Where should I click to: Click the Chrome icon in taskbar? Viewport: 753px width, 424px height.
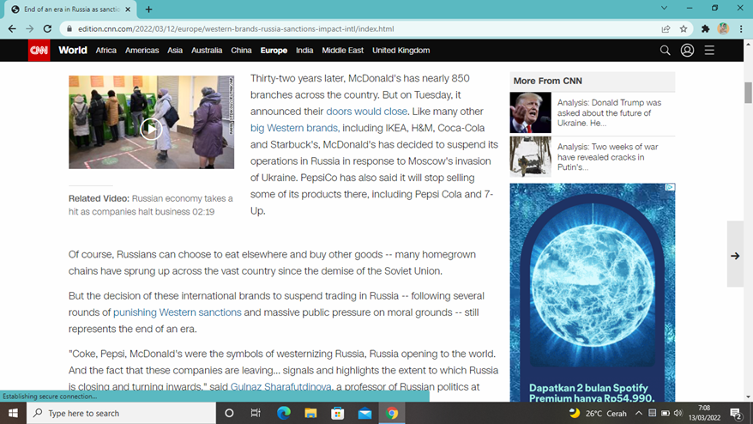point(392,413)
